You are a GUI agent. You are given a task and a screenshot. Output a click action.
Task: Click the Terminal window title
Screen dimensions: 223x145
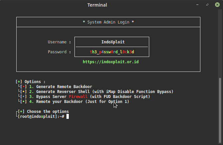tap(97, 5)
